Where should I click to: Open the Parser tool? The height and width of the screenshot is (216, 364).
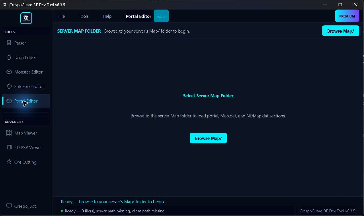click(x=26, y=43)
